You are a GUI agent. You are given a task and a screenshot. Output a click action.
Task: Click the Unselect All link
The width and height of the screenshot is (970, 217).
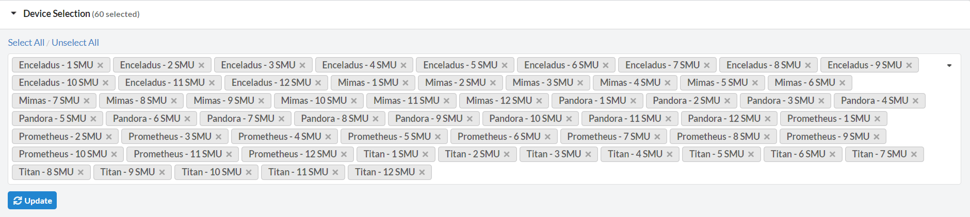75,43
